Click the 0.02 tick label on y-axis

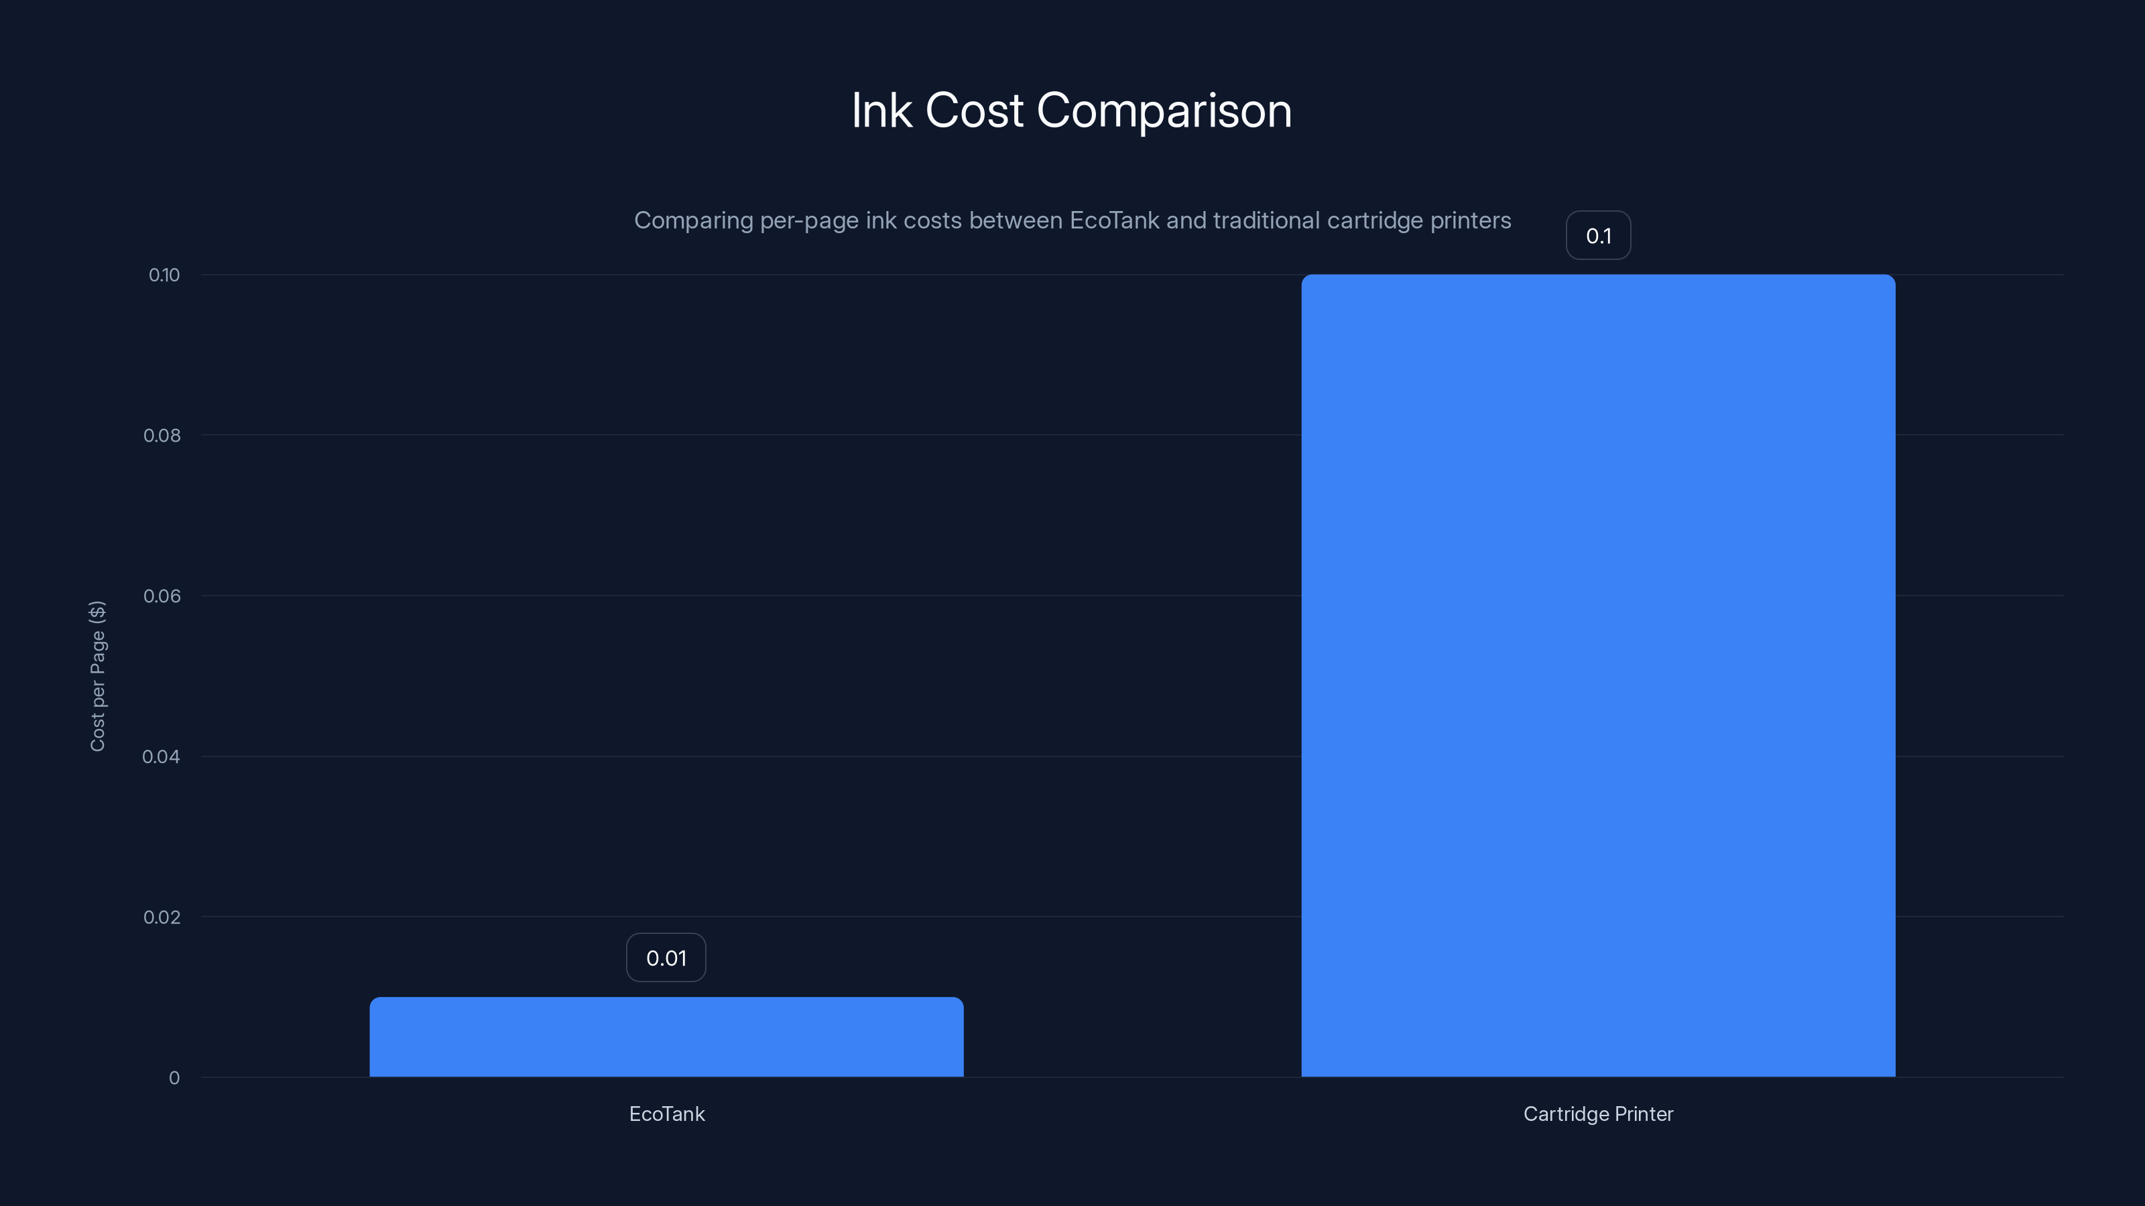click(164, 918)
